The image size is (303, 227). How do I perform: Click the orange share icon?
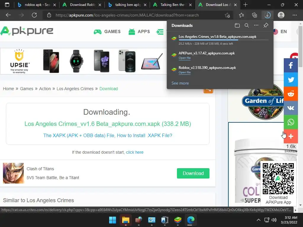(208, 91)
